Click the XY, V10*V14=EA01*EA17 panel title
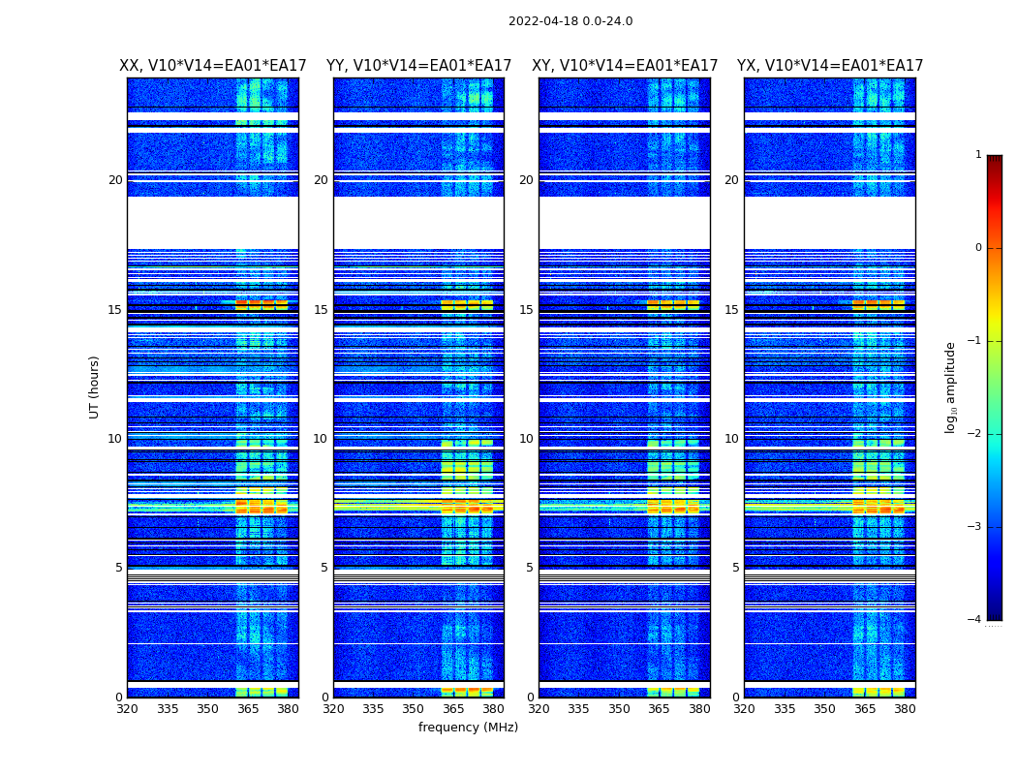Image resolution: width=1017 pixels, height=775 pixels. 625,66
